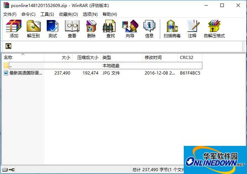Sort by Type (类型) column header

tap(121, 58)
